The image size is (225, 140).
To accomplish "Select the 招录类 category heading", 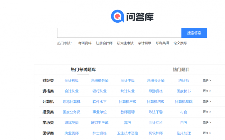I will pyautogui.click(x=48, y=112).
